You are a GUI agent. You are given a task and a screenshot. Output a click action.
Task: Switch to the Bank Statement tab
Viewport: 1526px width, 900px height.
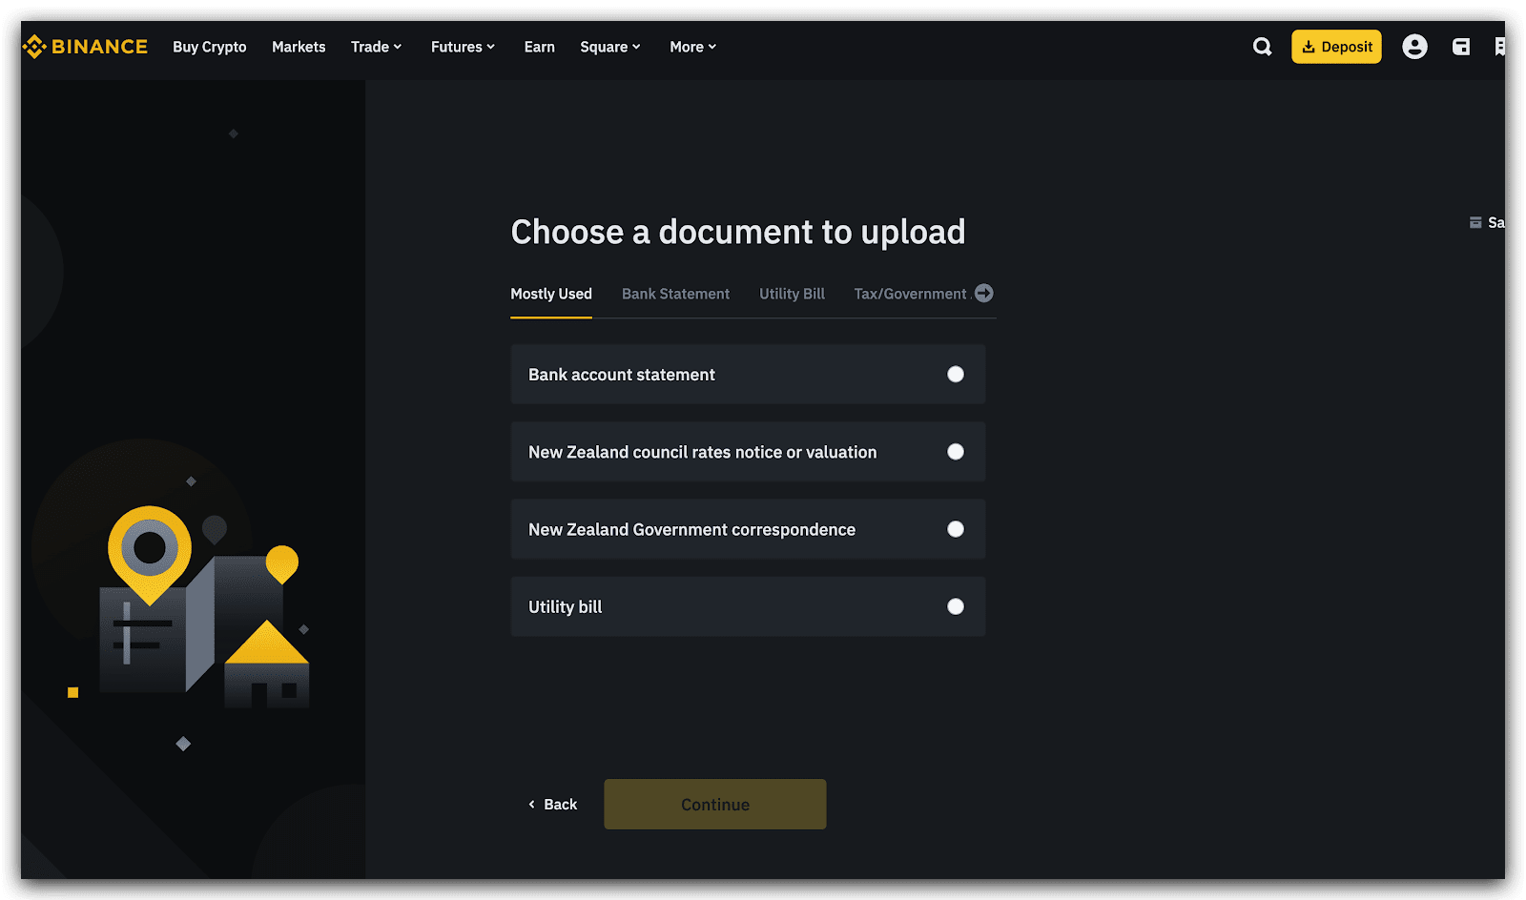pyautogui.click(x=675, y=294)
